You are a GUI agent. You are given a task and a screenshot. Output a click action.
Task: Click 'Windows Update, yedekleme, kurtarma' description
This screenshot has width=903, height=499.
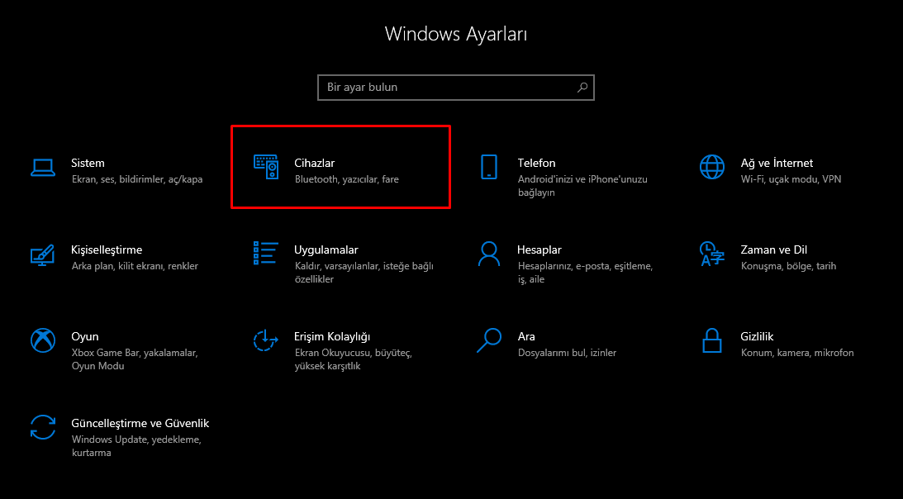point(136,446)
